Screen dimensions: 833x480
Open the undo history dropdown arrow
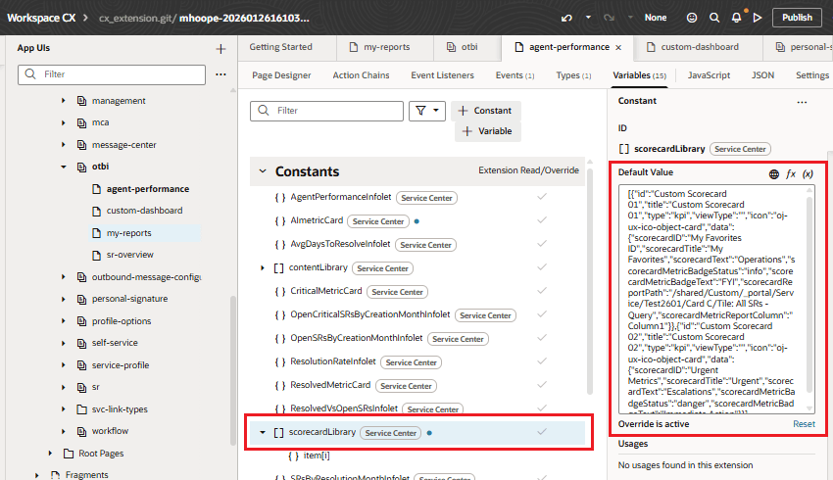pyautogui.click(x=588, y=18)
